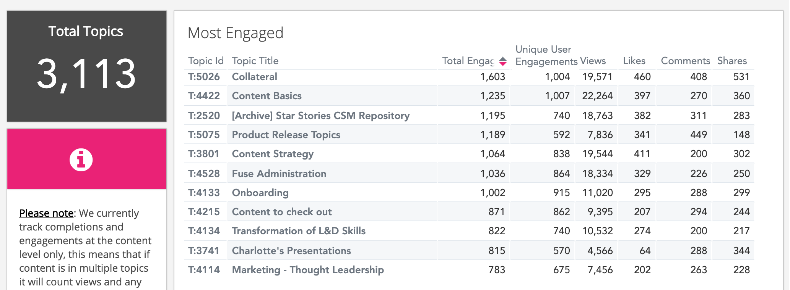Click the Likes column header
Image resolution: width=790 pixels, height=290 pixels.
coord(634,61)
